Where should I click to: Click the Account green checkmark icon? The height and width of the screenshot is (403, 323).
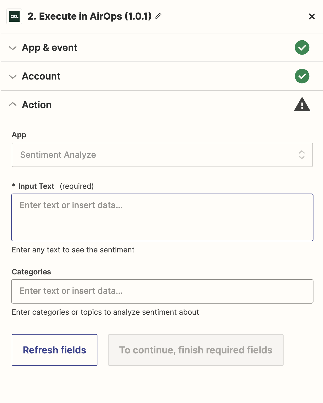[x=302, y=76]
